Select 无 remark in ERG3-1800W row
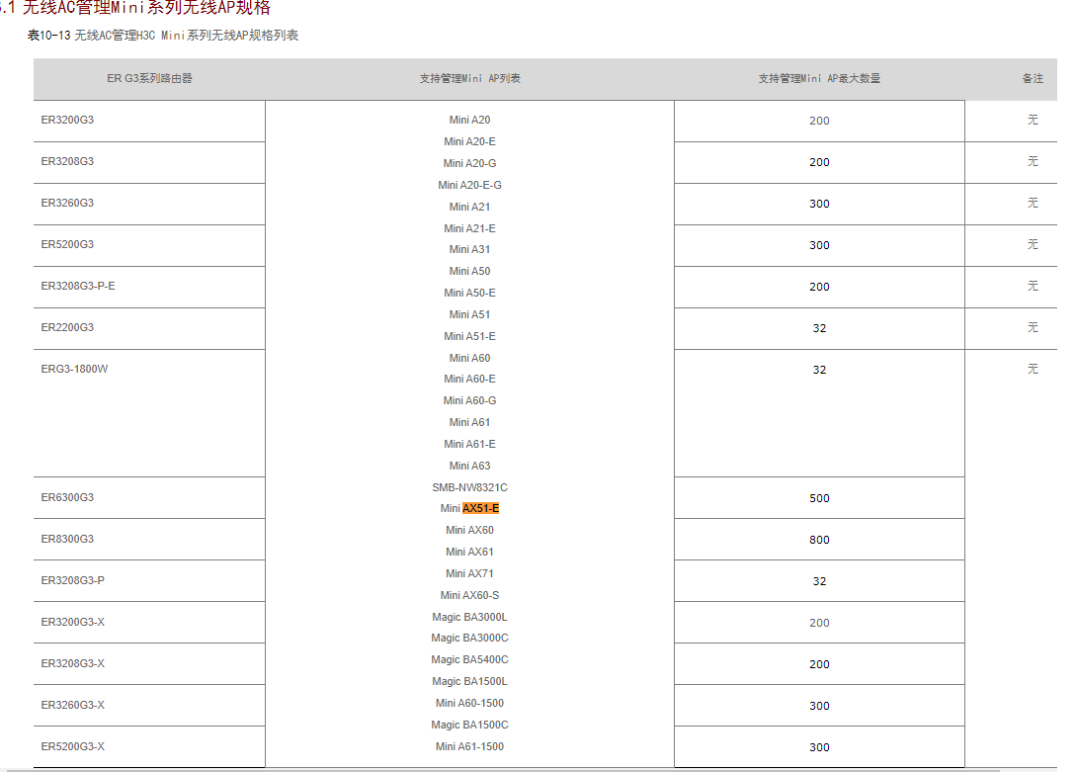The height and width of the screenshot is (772, 1077). click(x=1034, y=369)
